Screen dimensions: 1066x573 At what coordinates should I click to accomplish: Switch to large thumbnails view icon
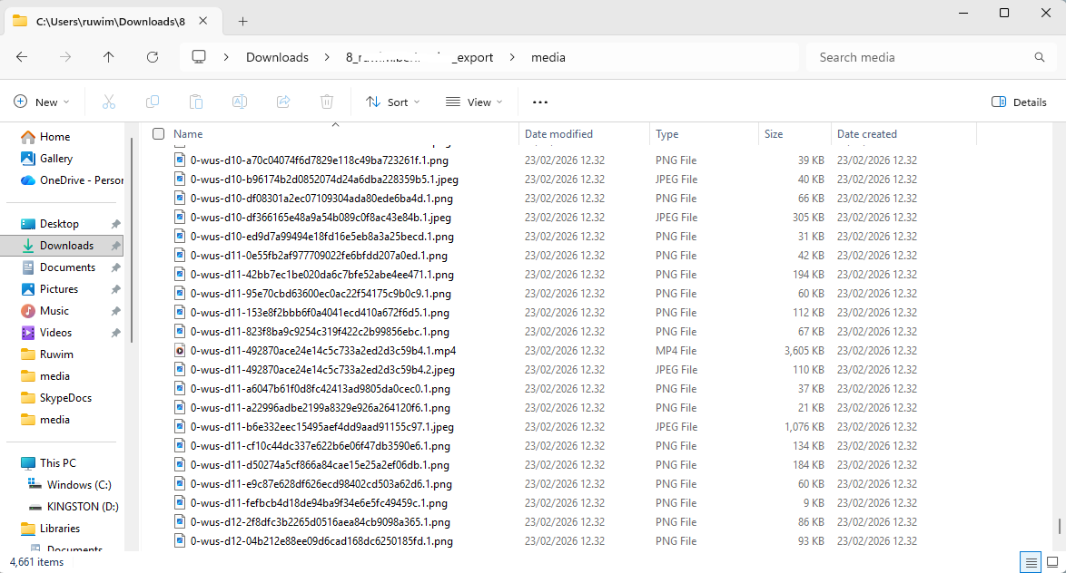pos(1052,562)
